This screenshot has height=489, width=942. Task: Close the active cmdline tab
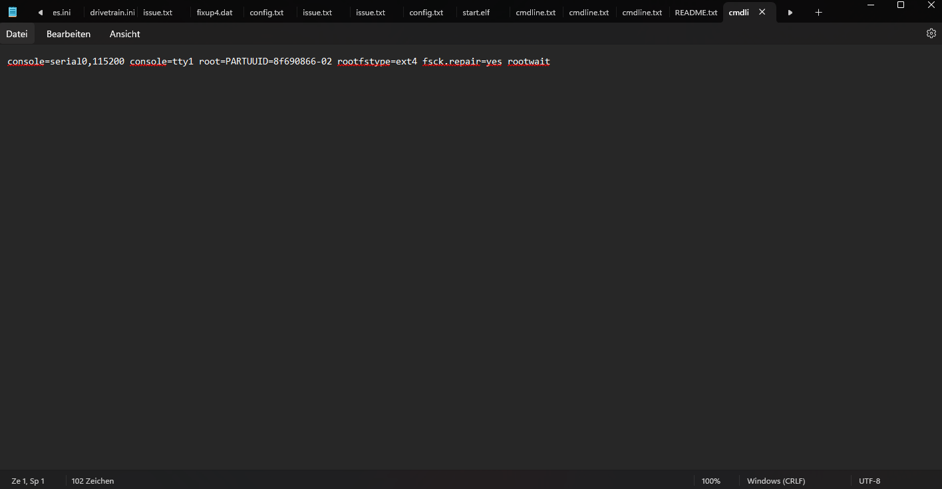762,13
